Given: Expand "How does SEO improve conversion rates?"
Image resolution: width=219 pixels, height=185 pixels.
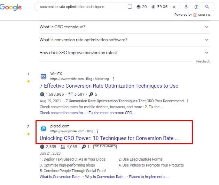Looking at the screenshot, I should tap(125, 53).
